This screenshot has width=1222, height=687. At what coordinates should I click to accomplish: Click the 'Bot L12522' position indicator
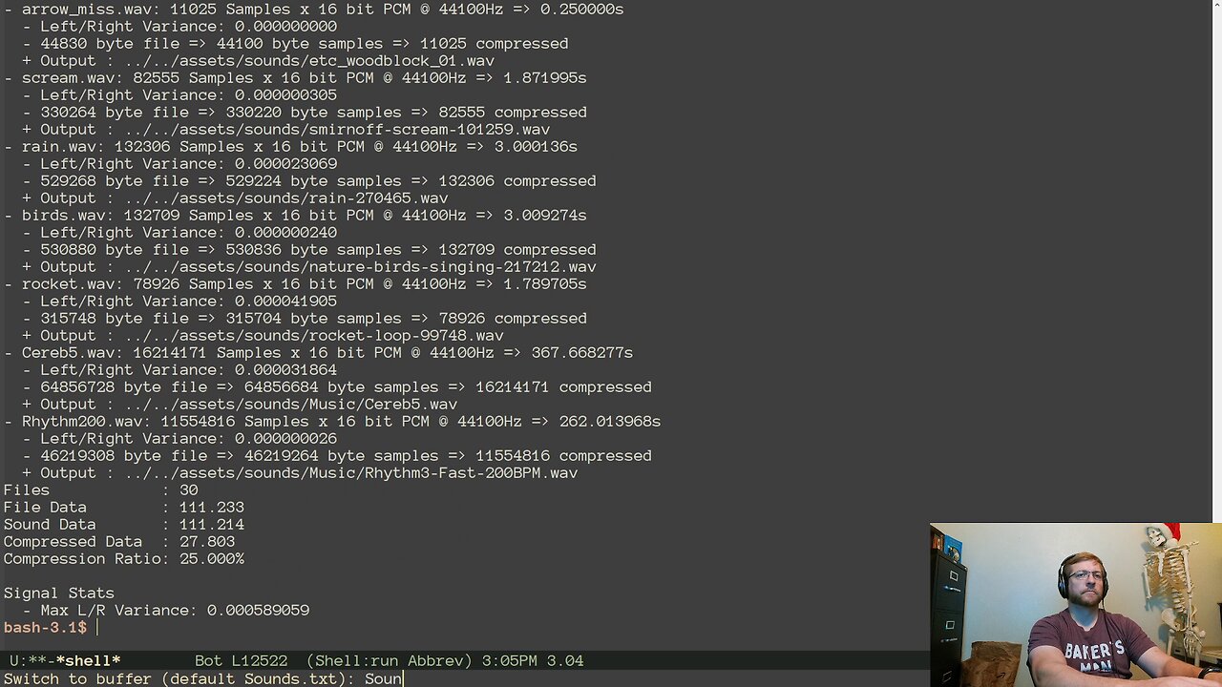(241, 660)
